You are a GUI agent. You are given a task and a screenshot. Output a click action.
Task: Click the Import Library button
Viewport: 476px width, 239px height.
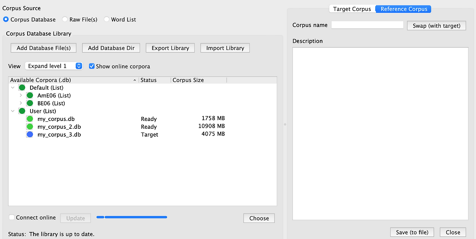click(225, 48)
